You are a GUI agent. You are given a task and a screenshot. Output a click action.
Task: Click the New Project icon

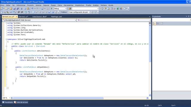[x=1, y=9]
